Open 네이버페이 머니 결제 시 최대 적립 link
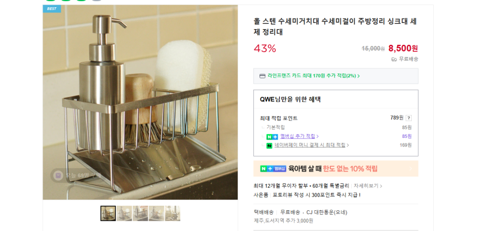The image size is (477, 231). (x=311, y=145)
